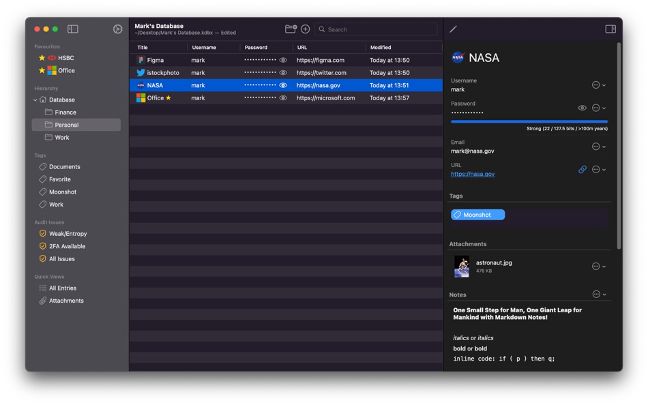Click the edit pencil icon in detail panel

point(454,29)
